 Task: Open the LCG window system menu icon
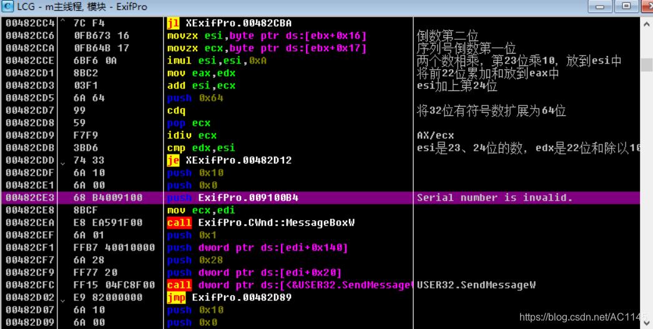[7, 7]
